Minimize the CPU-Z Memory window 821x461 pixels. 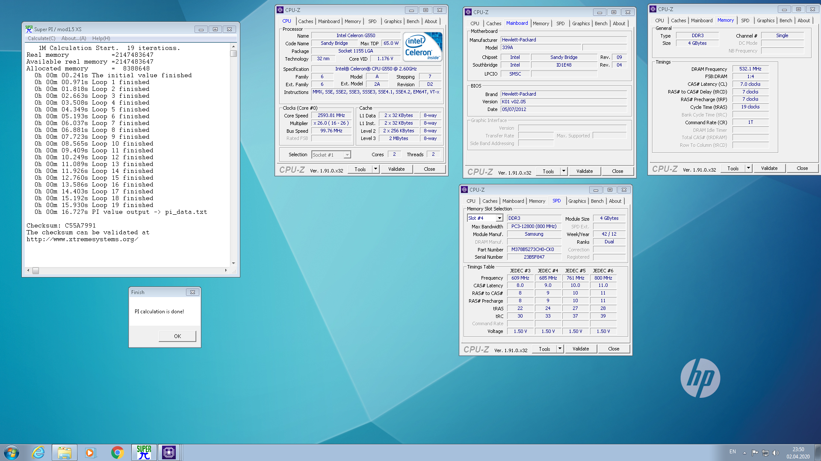click(784, 9)
